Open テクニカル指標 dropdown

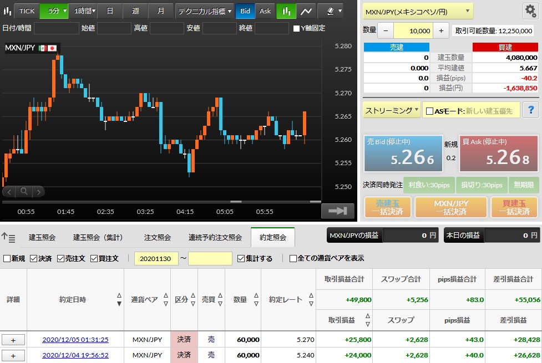(x=204, y=11)
